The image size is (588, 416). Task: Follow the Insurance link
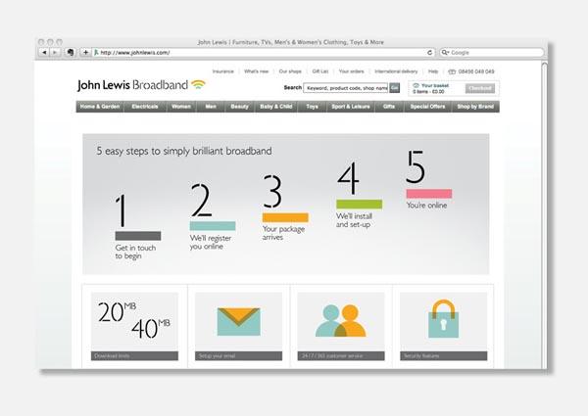click(x=222, y=71)
